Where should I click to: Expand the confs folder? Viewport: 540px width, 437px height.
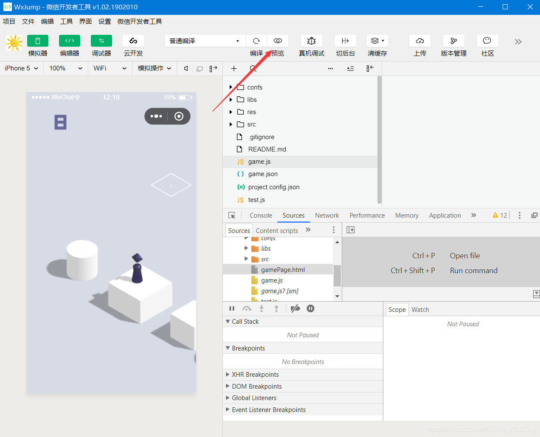231,87
